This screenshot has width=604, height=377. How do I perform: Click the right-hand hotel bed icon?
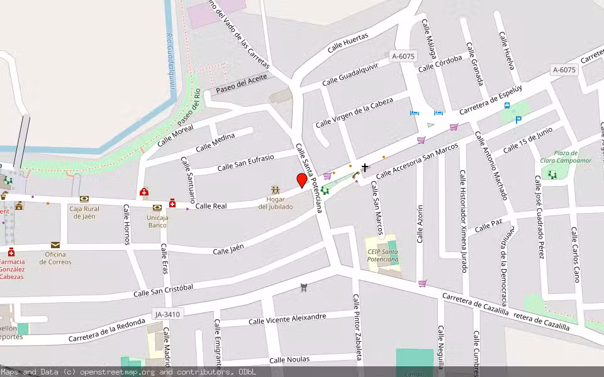pyautogui.click(x=439, y=112)
